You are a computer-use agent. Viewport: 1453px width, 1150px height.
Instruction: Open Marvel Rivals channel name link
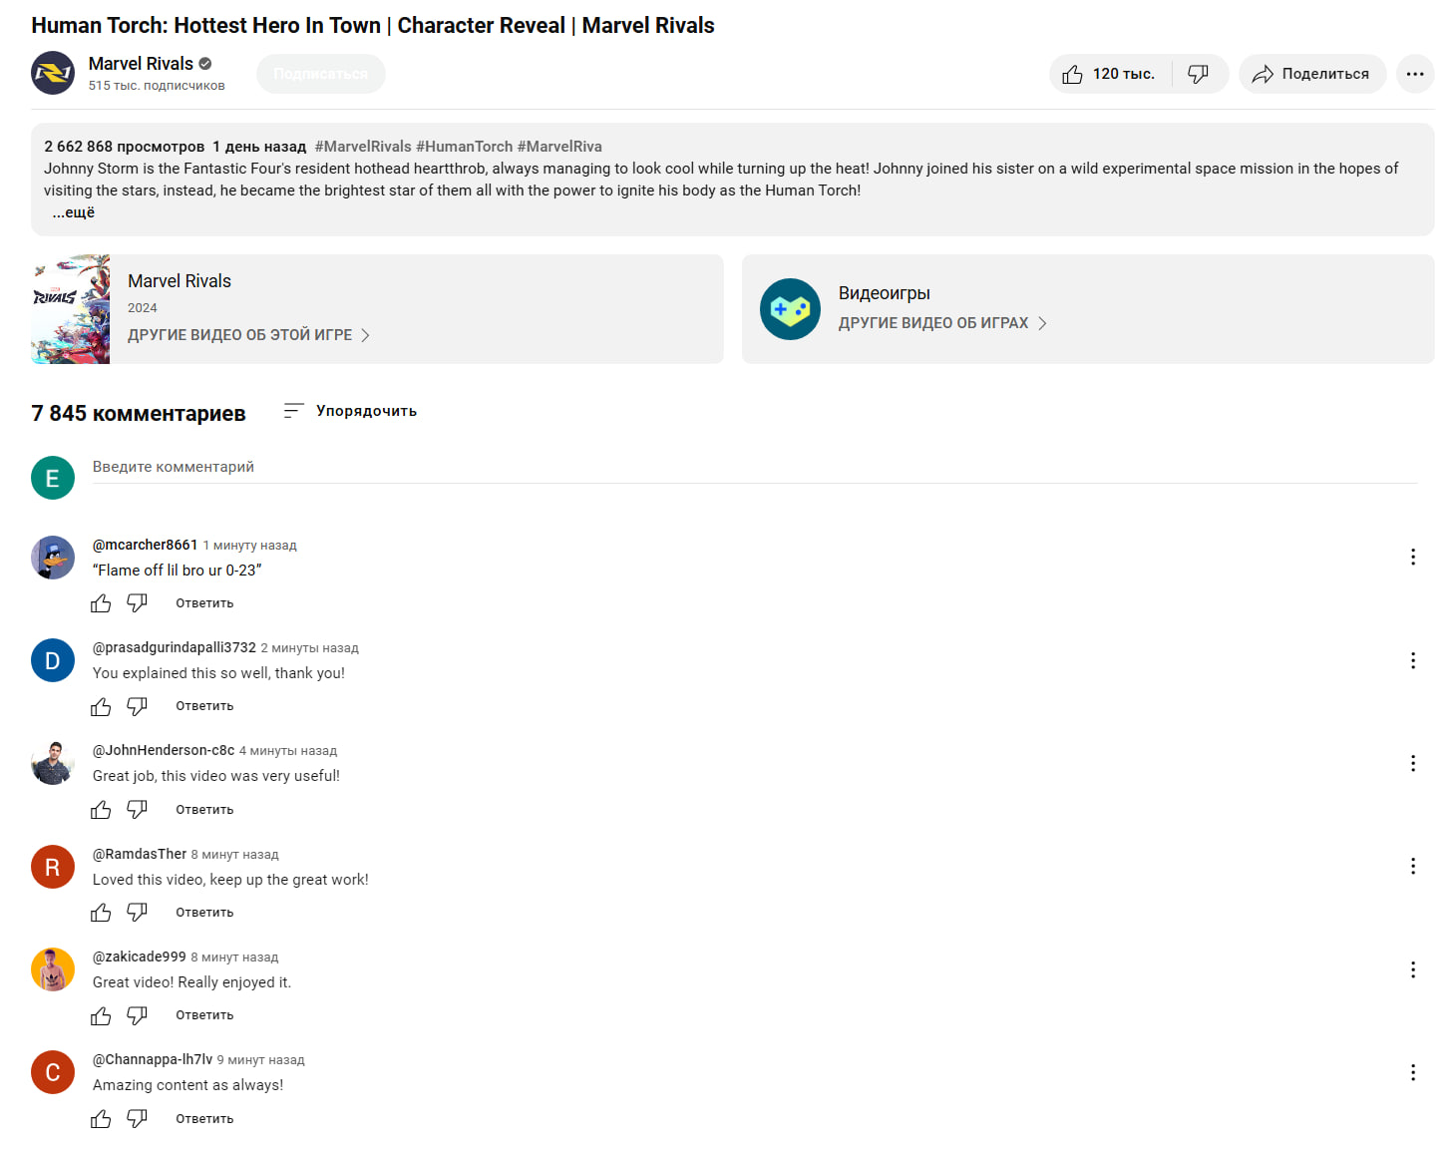pos(141,64)
